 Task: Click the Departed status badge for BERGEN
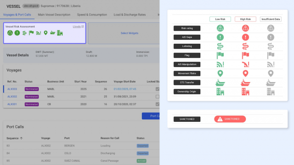pyautogui.click(x=143, y=146)
